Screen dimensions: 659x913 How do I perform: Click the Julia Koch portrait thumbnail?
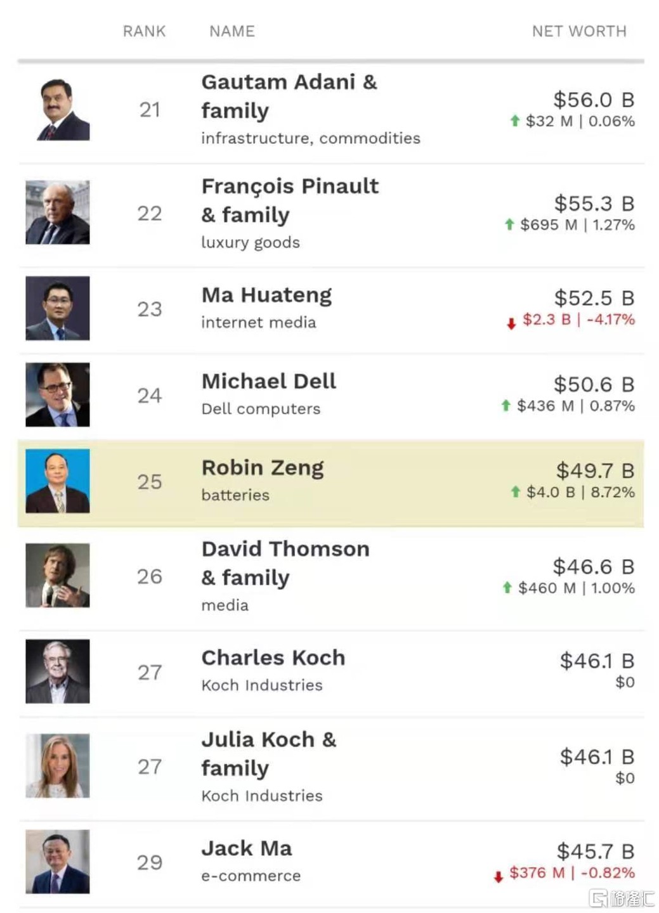pyautogui.click(x=58, y=766)
